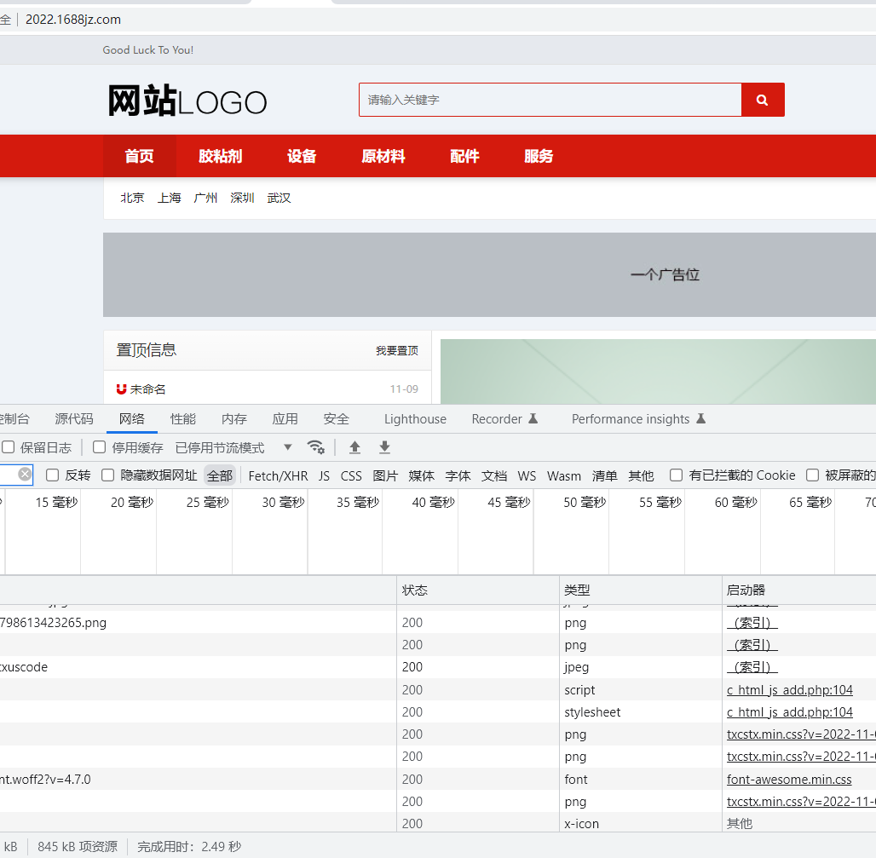Filter requests by Fetch/XHR type
Image resolution: width=876 pixels, height=858 pixels.
[x=278, y=475]
